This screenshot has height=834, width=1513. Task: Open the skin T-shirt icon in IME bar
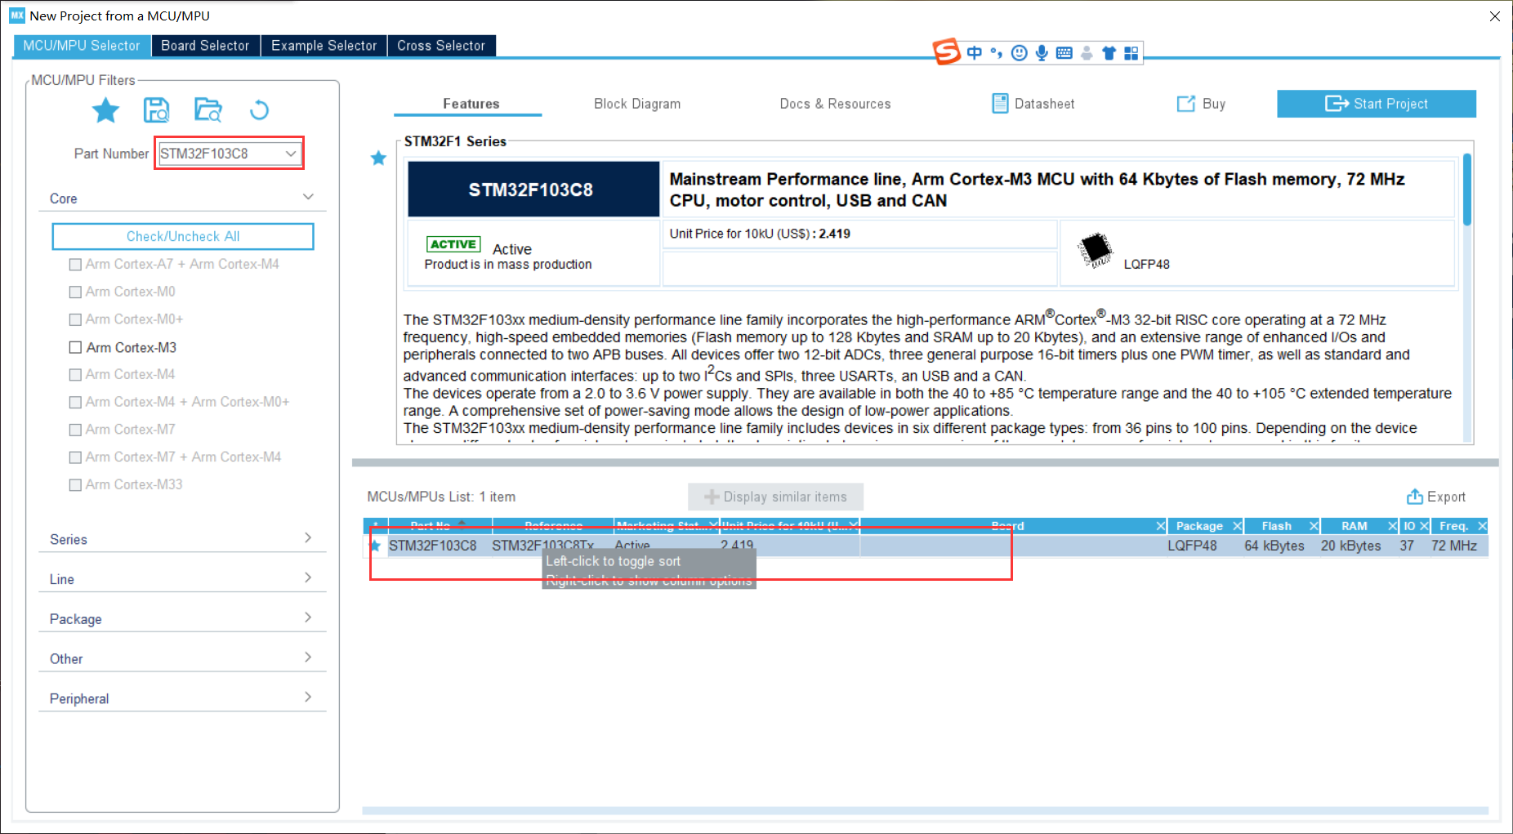(x=1109, y=53)
